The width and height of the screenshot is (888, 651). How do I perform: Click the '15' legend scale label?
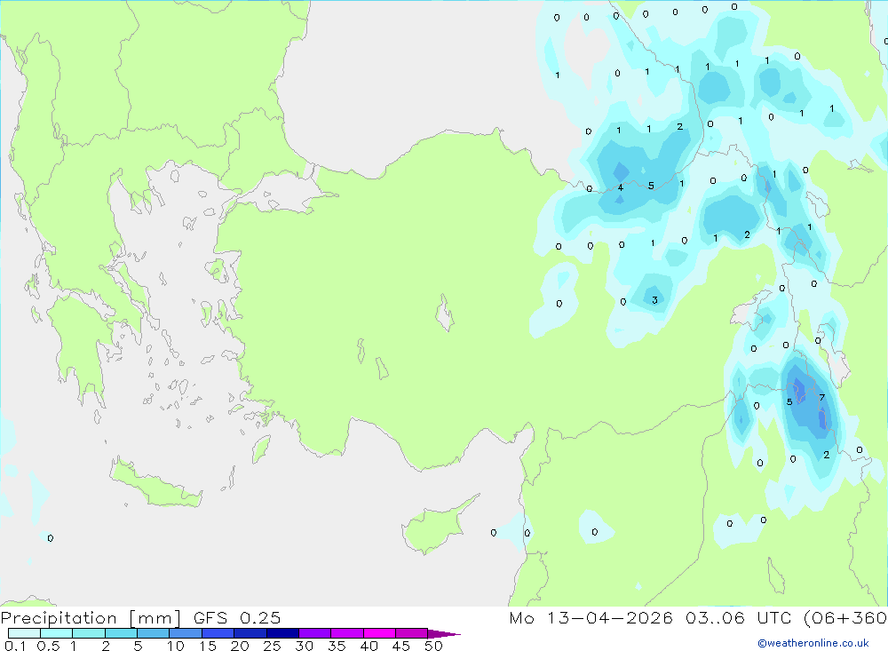pyautogui.click(x=208, y=646)
